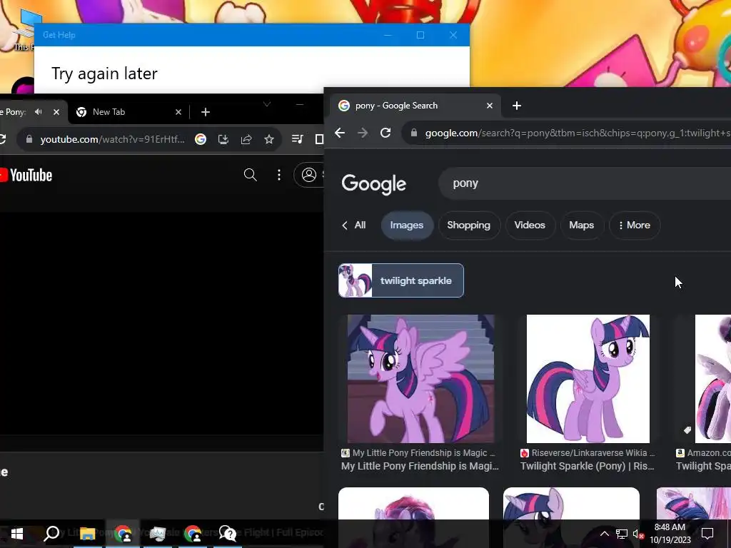Open a new tab in Google window

[517, 106]
